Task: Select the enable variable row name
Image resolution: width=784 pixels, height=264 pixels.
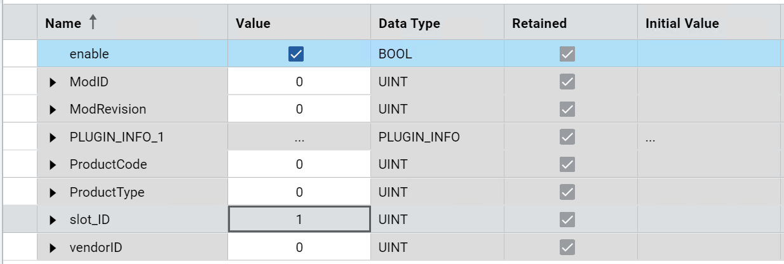Action: pos(89,55)
